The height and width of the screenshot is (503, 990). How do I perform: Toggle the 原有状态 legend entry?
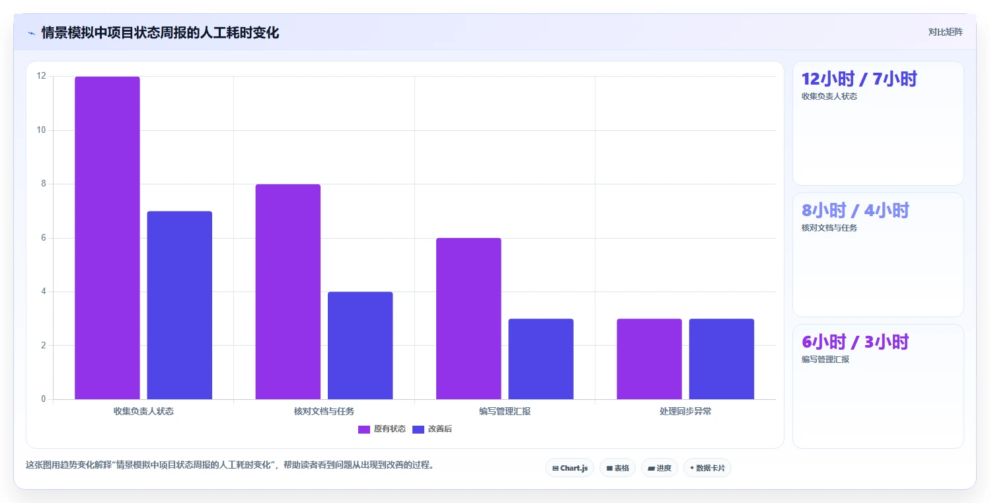(382, 429)
